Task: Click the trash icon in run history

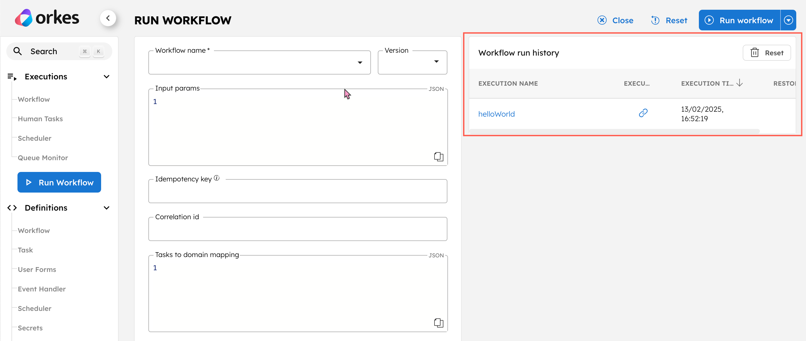Action: pyautogui.click(x=754, y=53)
